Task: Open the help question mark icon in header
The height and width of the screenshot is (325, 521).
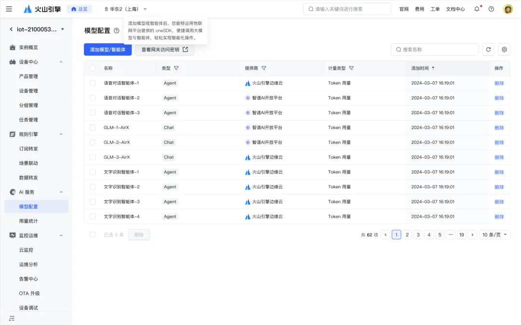Action: (x=491, y=9)
